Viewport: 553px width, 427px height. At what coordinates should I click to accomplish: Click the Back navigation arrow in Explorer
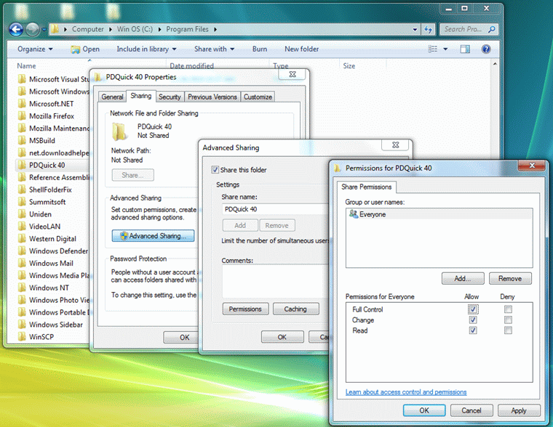(x=16, y=29)
